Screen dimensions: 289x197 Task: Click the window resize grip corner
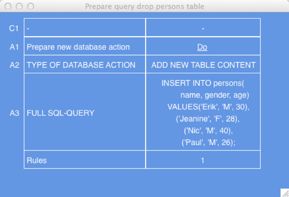click(285, 193)
